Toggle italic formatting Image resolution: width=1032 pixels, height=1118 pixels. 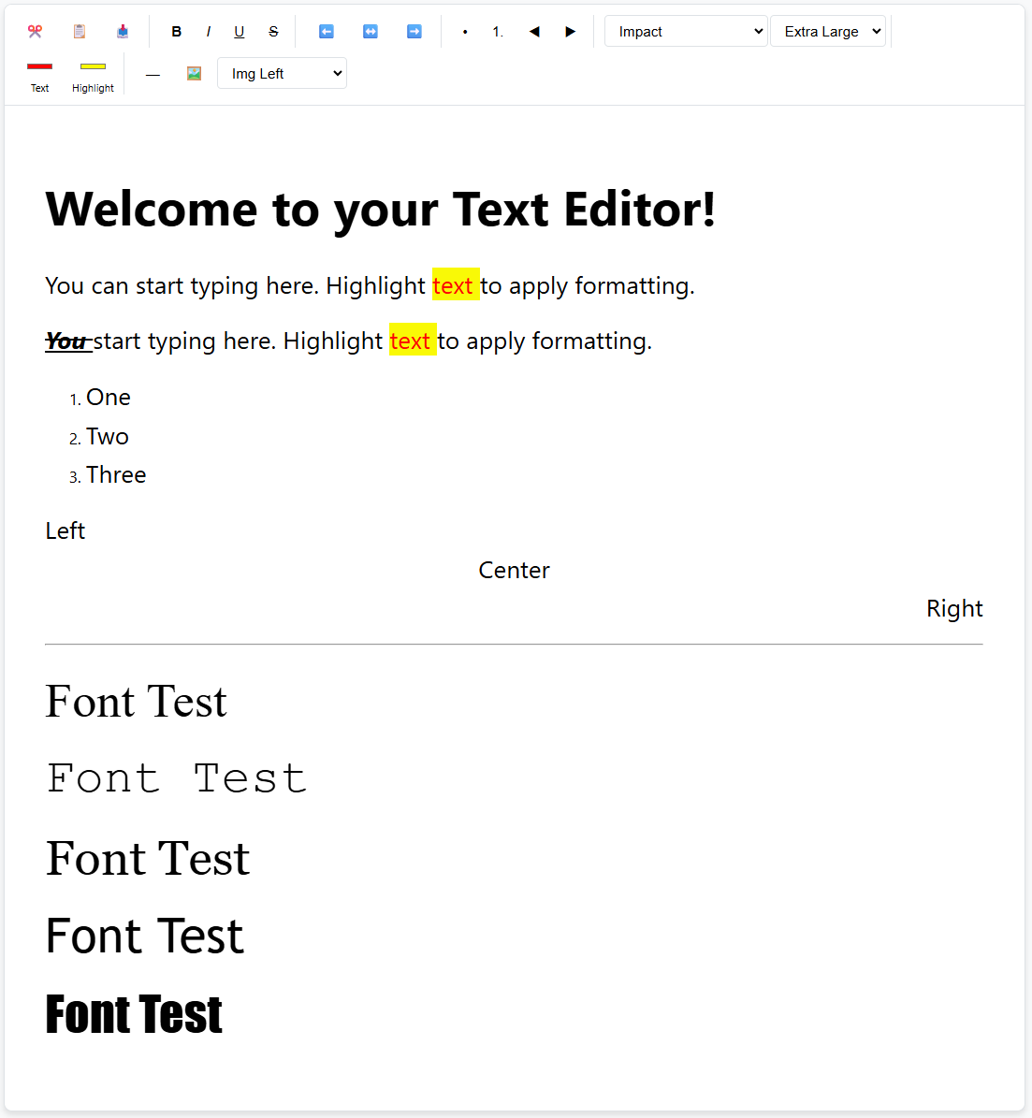pos(208,31)
